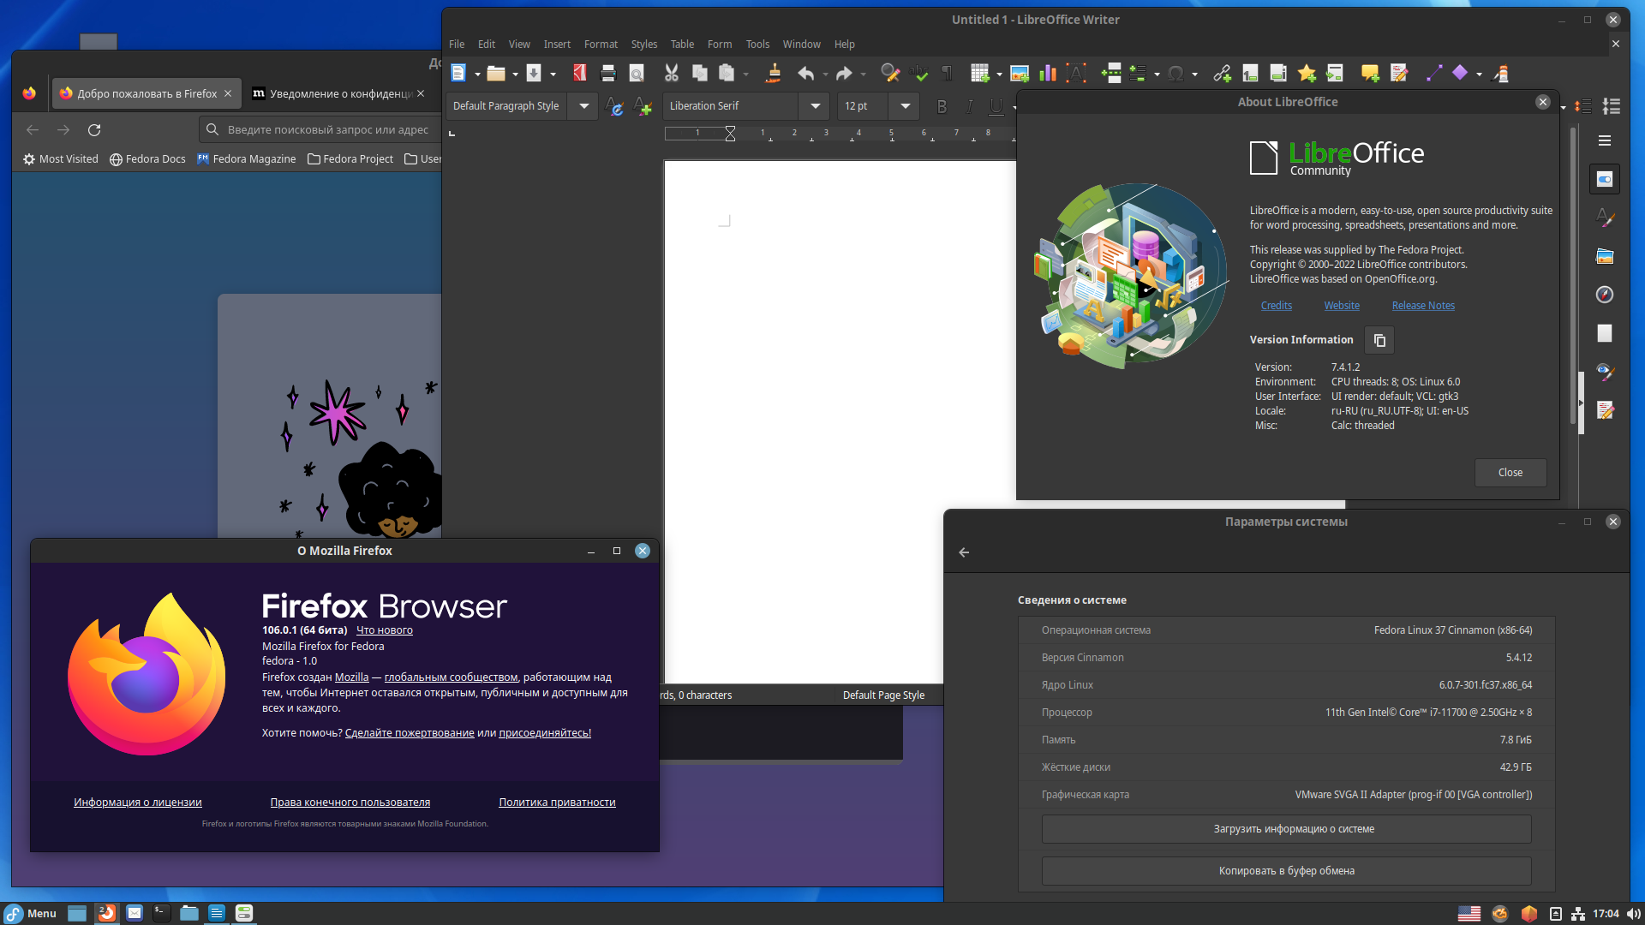
Task: Open the Tools menu in Writer
Action: [757, 45]
